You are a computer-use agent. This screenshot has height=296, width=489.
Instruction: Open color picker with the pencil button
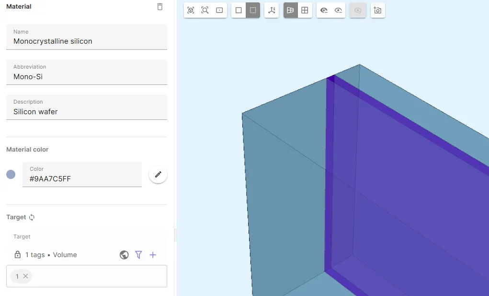pyautogui.click(x=158, y=174)
